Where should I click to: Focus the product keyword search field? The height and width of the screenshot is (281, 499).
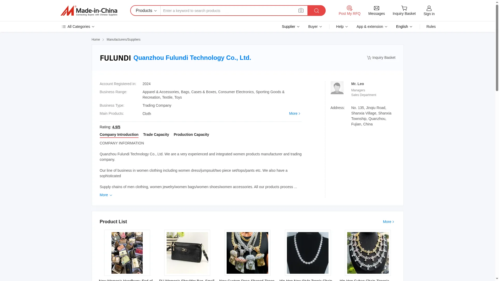pos(229,11)
